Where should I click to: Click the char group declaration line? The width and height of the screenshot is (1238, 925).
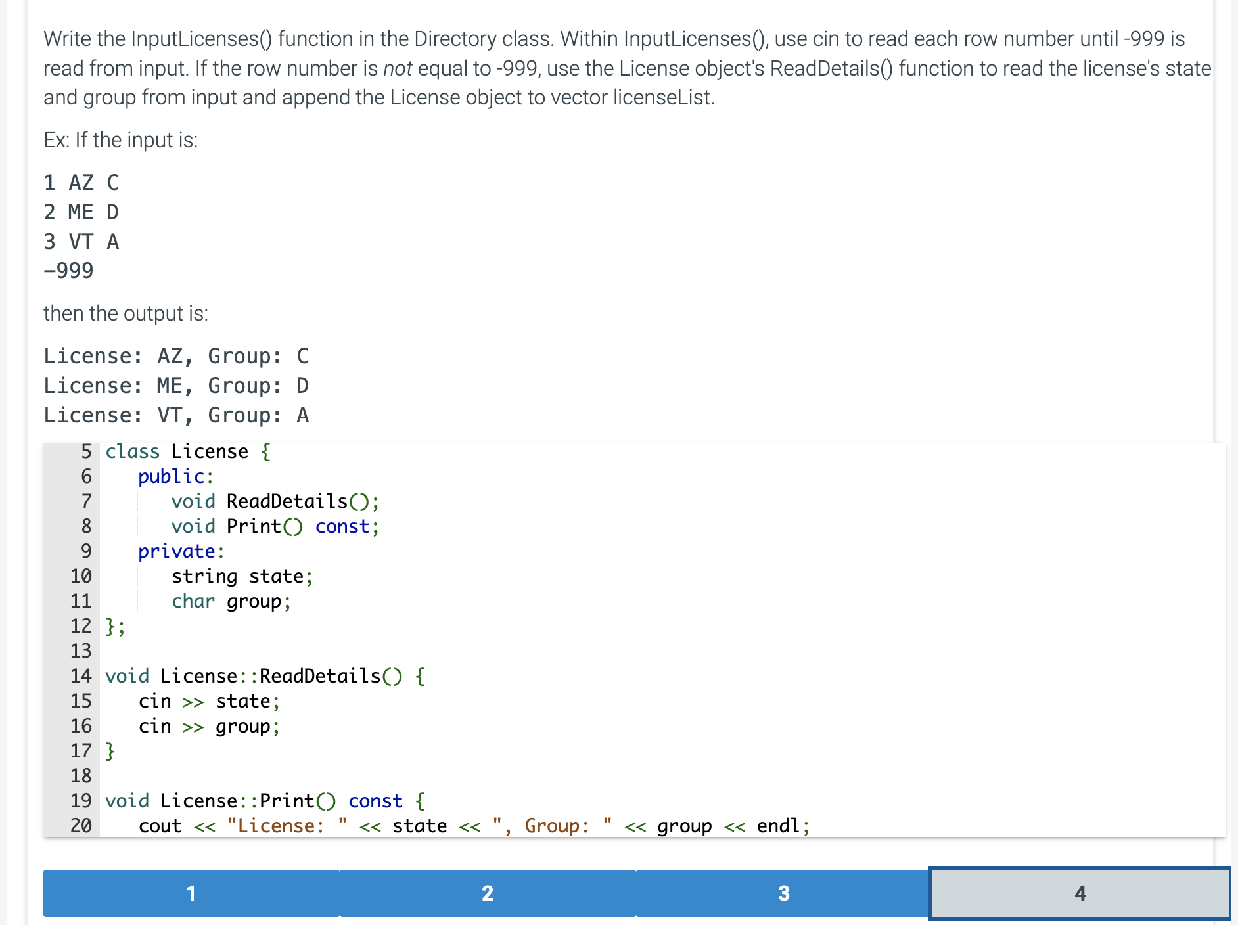[x=230, y=601]
